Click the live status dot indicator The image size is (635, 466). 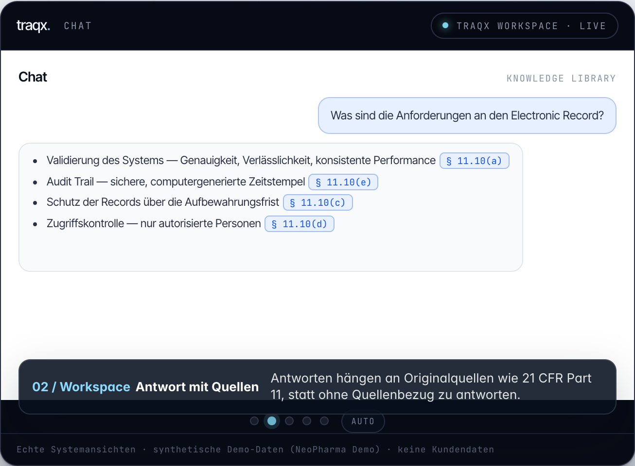coord(445,25)
